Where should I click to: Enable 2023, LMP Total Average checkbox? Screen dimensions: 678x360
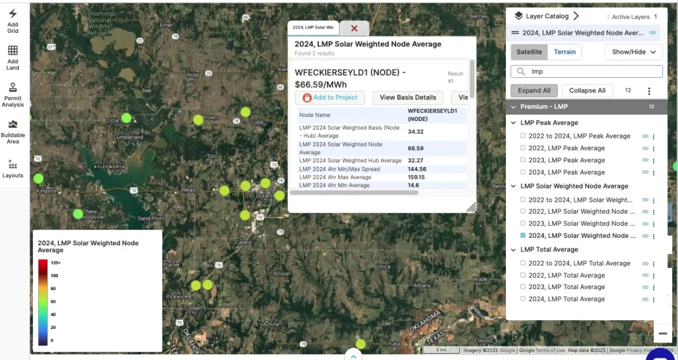click(523, 287)
